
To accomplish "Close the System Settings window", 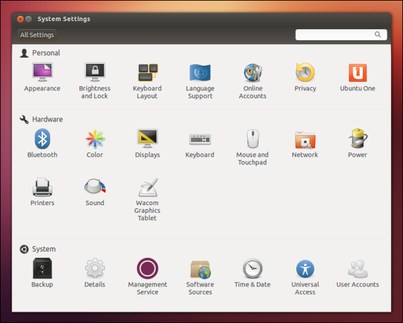I will click(20, 19).
